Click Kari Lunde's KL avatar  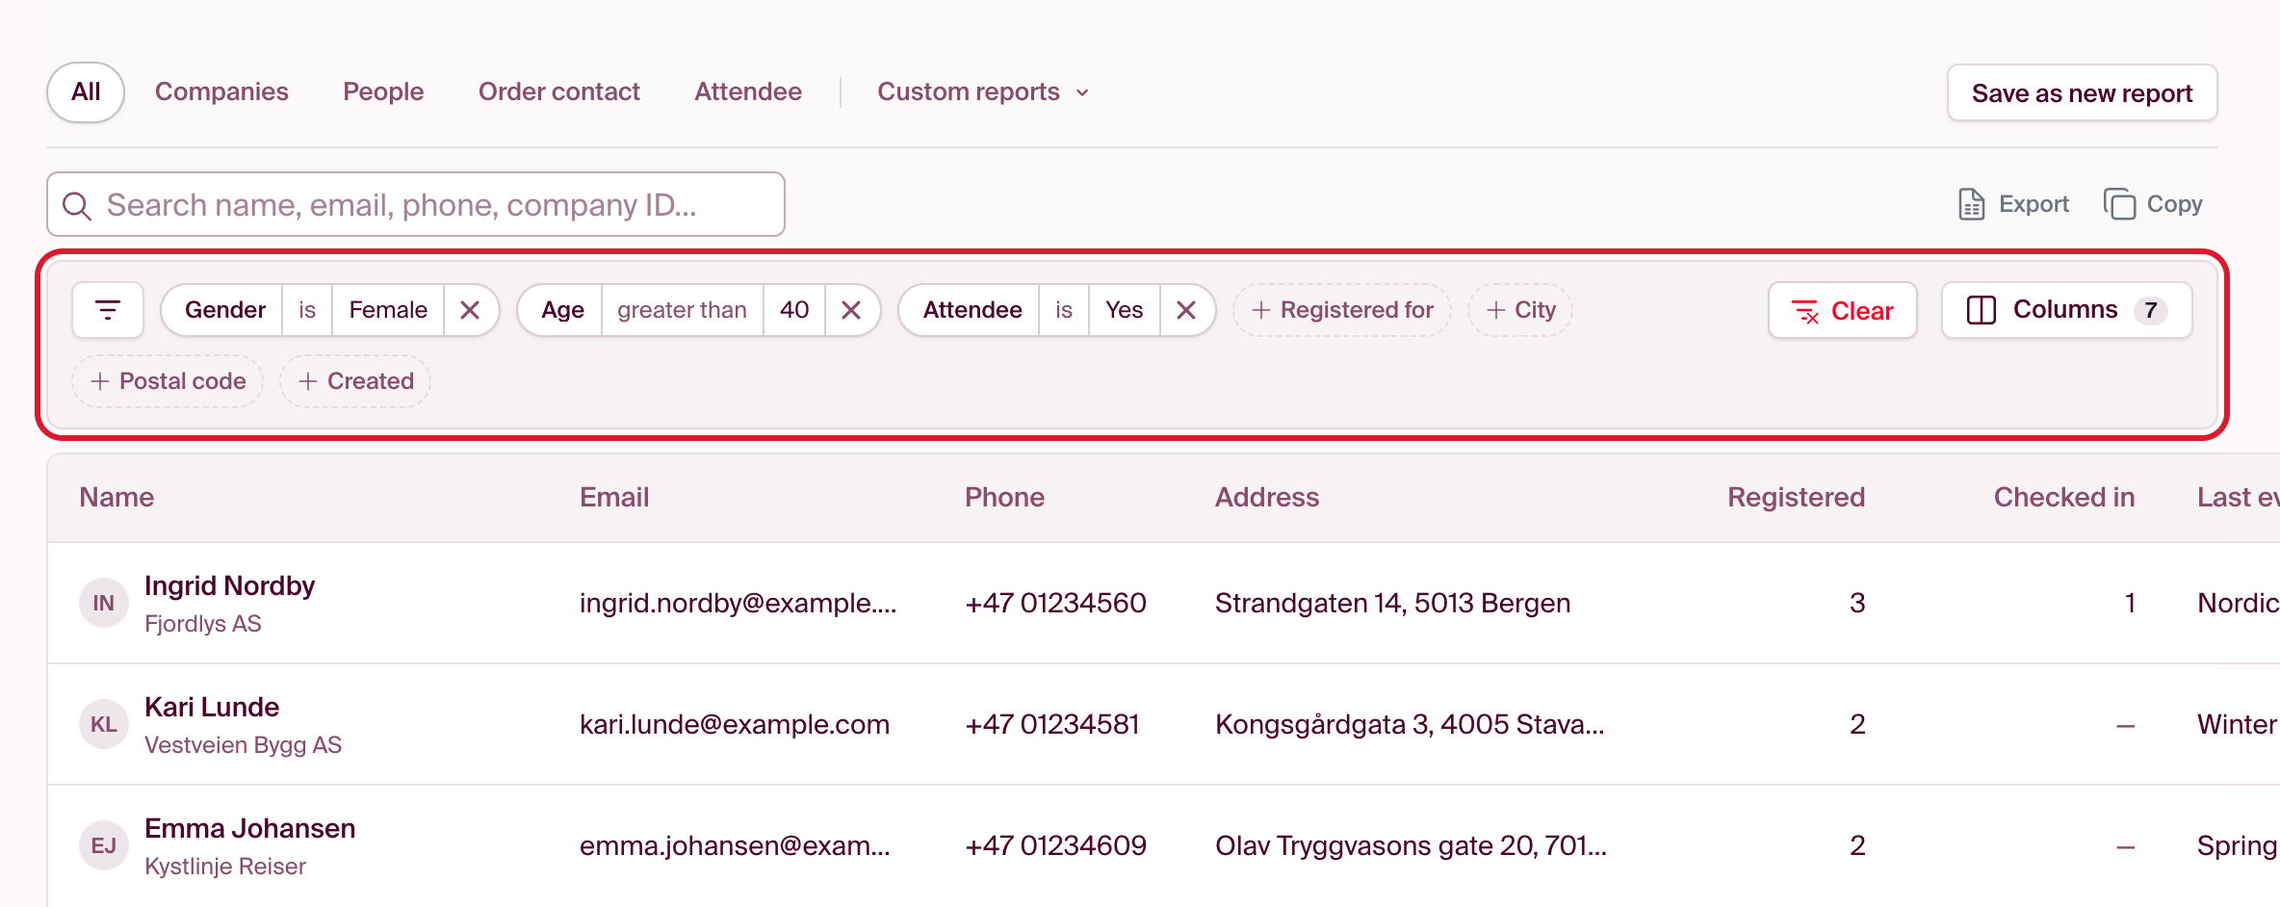(104, 724)
